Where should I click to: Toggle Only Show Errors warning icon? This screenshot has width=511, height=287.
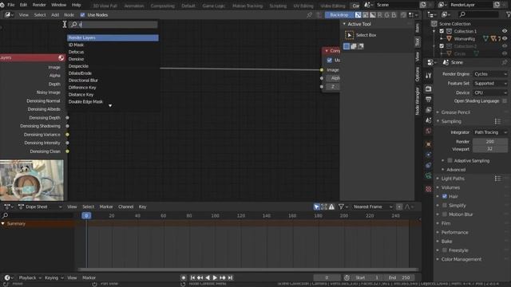click(x=331, y=206)
